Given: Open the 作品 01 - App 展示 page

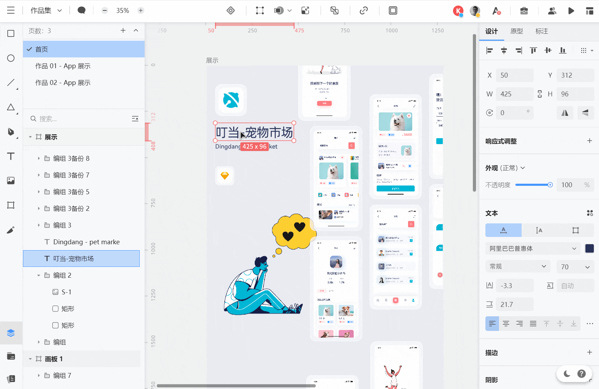Looking at the screenshot, I should tap(63, 66).
